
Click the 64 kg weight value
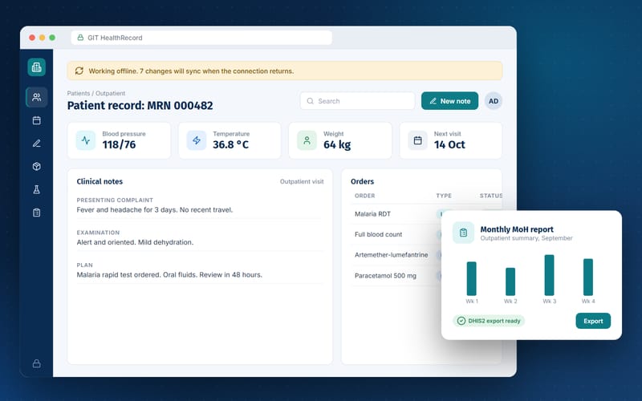coord(337,144)
